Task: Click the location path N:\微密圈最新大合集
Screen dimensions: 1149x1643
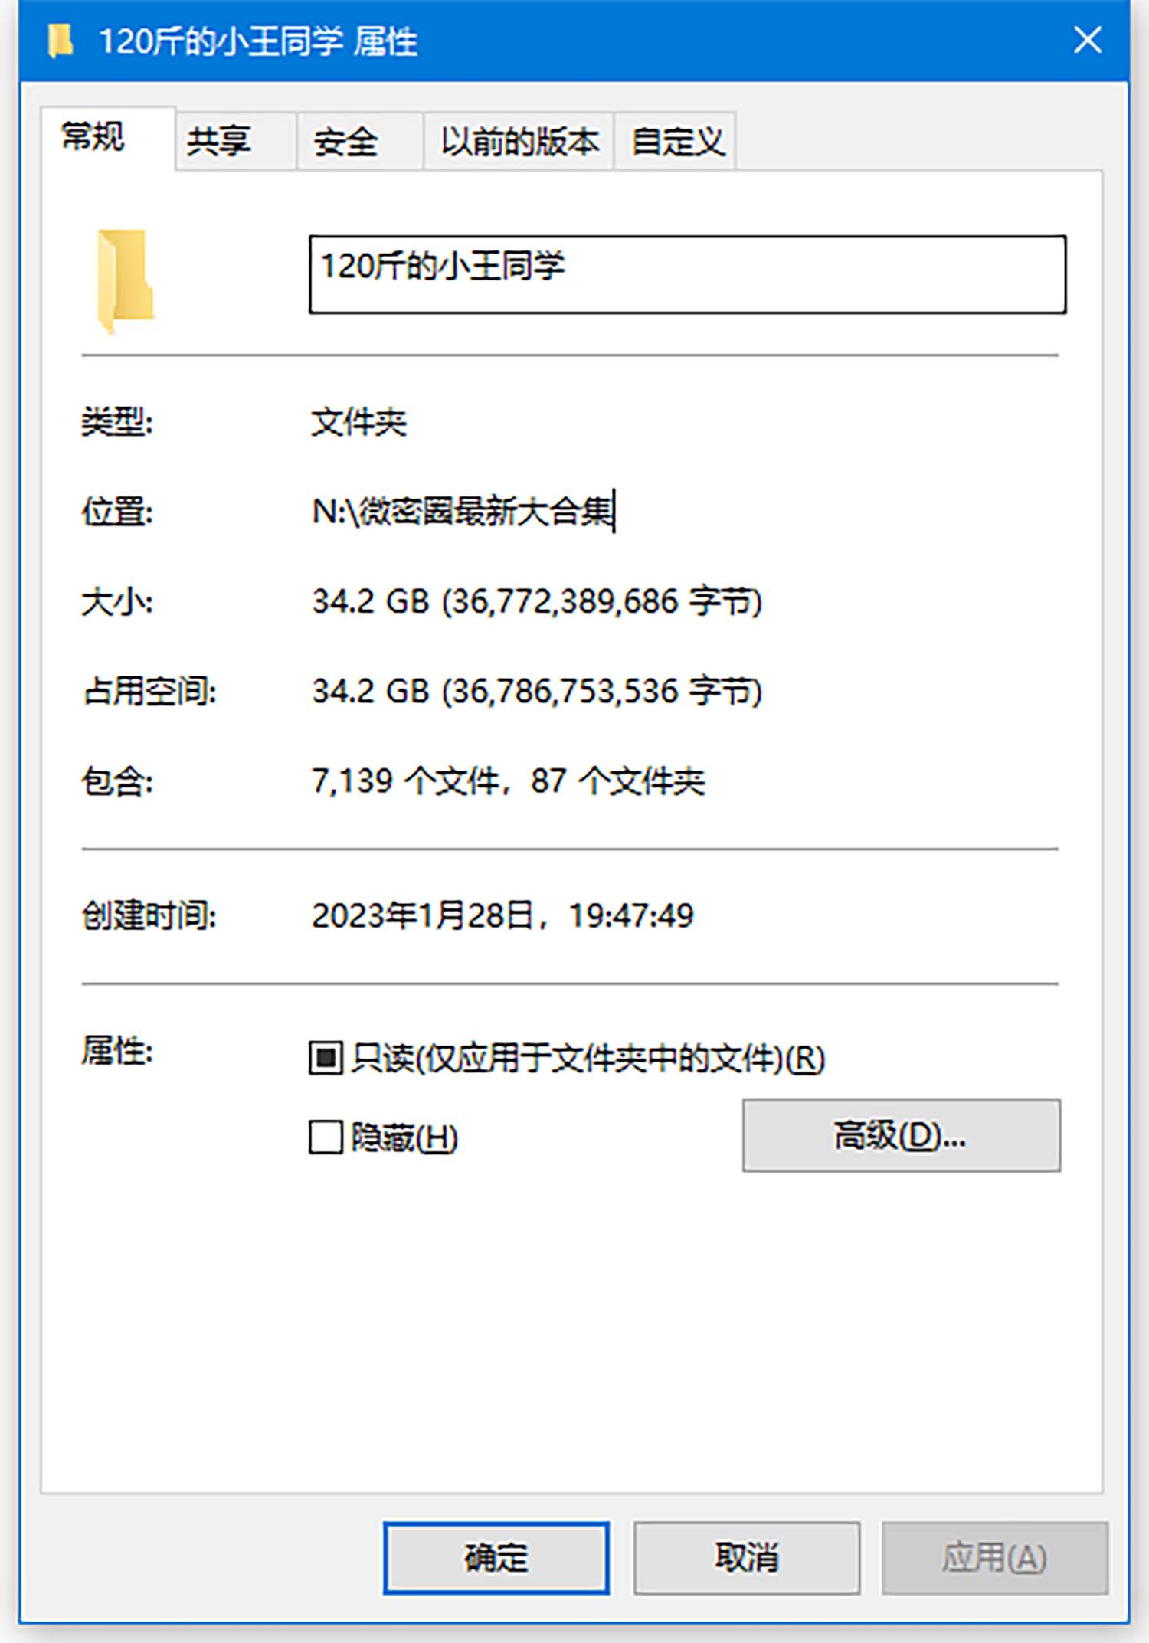Action: point(463,511)
